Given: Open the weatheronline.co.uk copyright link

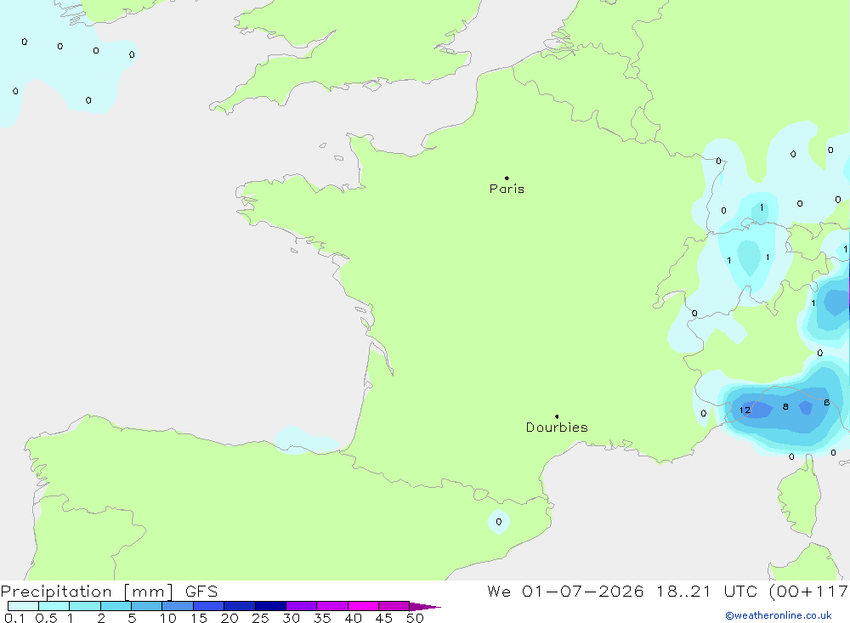Looking at the screenshot, I should coord(779,615).
